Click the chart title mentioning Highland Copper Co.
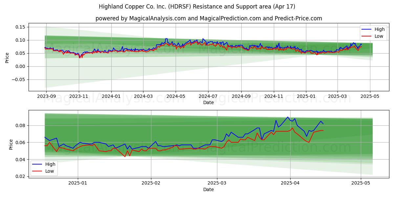The image size is (394, 197). click(x=197, y=7)
